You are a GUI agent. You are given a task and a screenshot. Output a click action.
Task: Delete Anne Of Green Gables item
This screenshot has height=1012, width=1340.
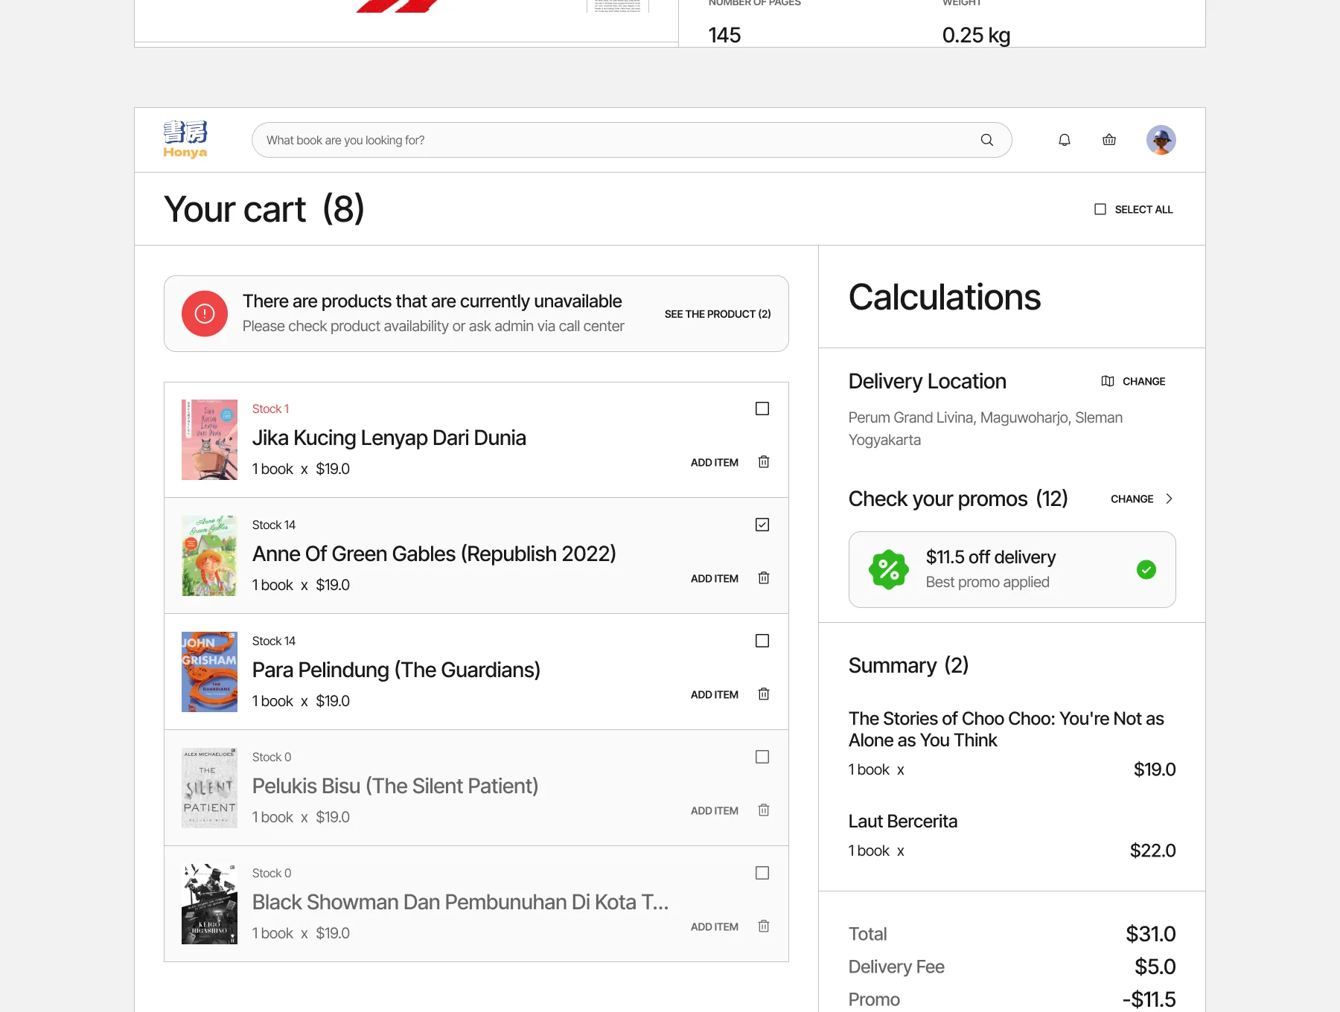pos(764,578)
